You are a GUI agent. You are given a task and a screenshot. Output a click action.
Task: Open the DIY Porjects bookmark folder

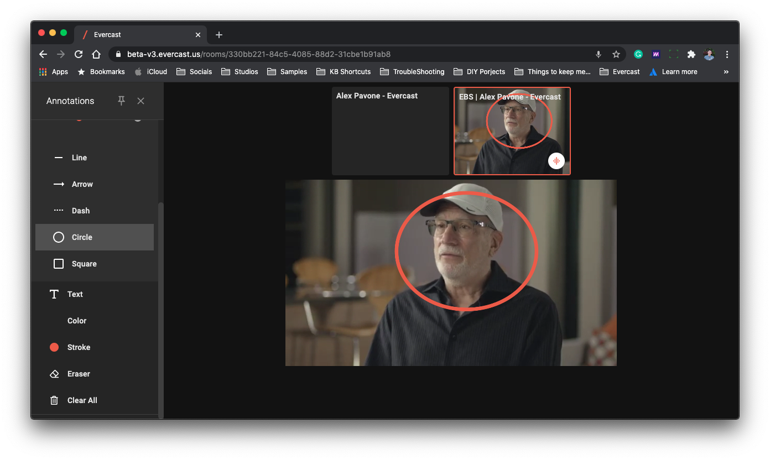[x=479, y=72]
